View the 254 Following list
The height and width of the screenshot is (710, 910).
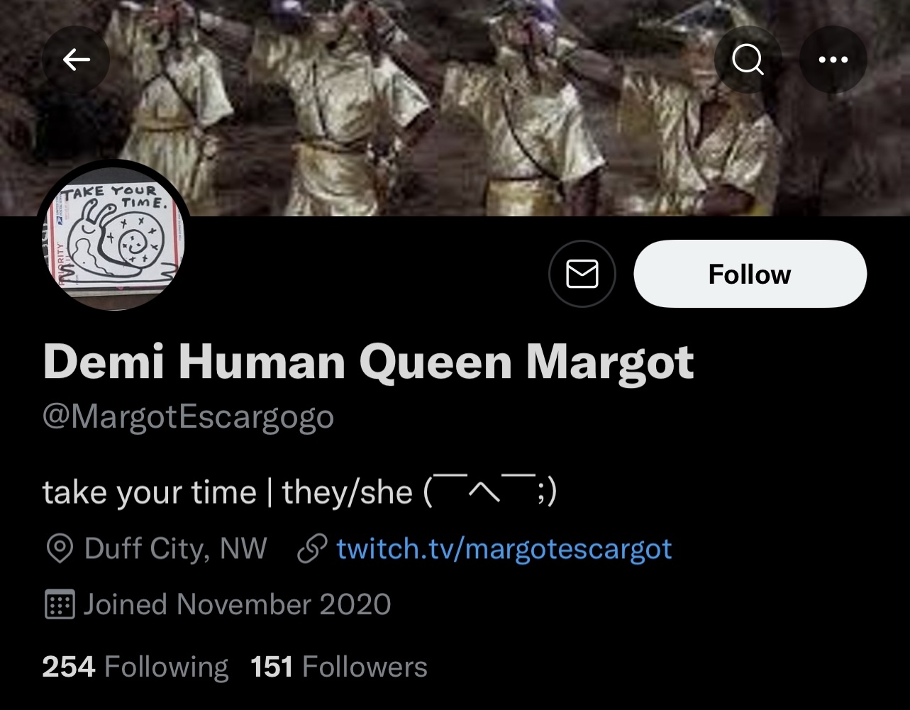(x=135, y=667)
